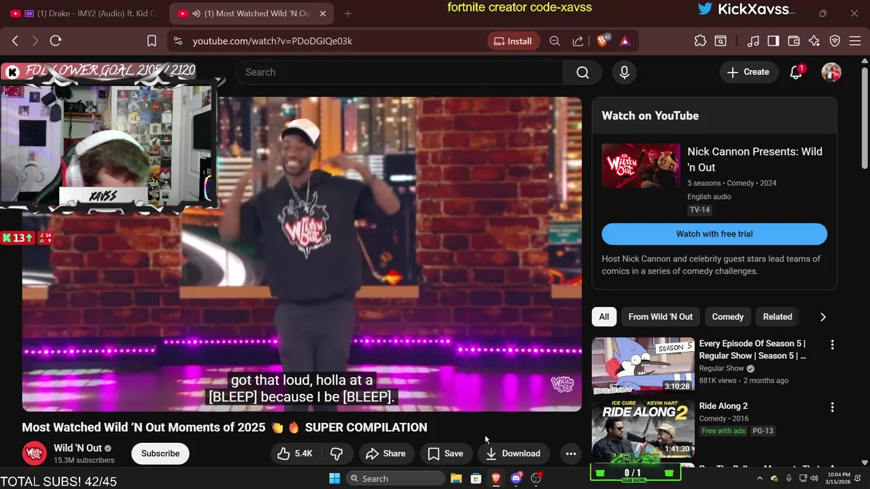Click the Share button under the video

click(x=385, y=454)
